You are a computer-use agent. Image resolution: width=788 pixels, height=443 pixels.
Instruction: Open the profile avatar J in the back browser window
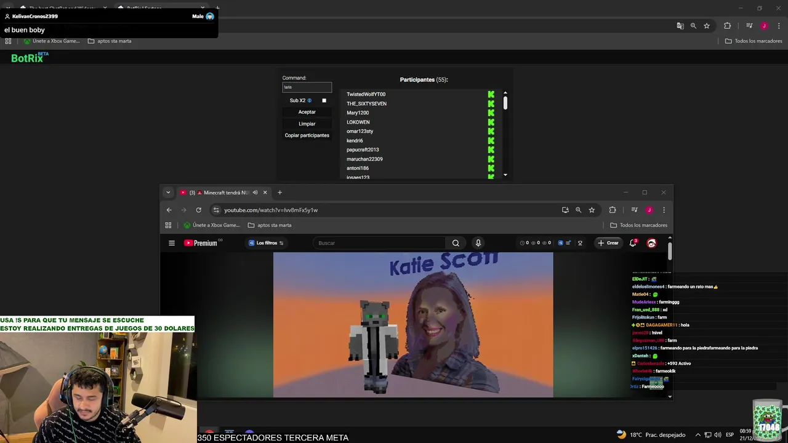click(764, 26)
